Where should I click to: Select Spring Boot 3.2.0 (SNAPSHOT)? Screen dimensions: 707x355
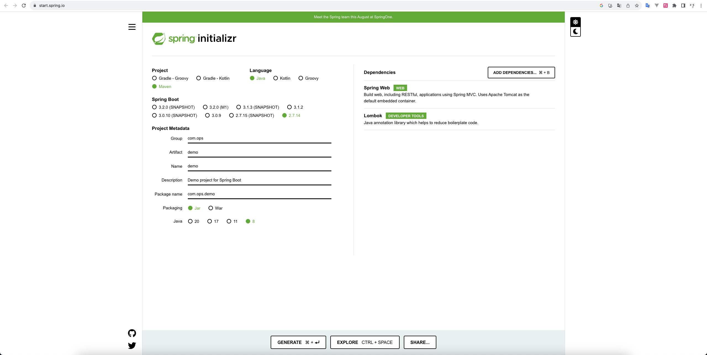(173, 107)
